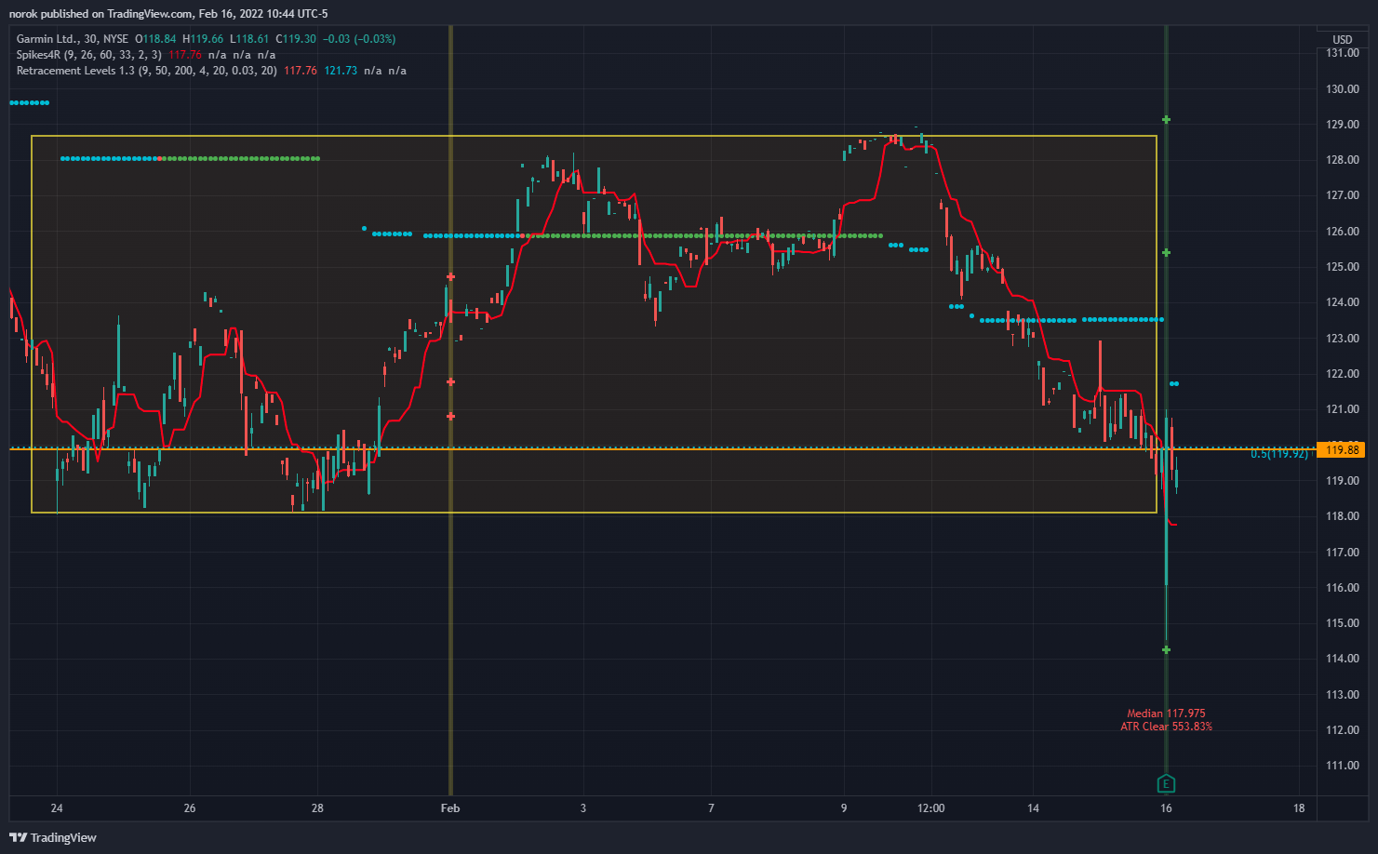Screen dimensions: 1378x854
Task: Click the '3' date label on the time axis
Action: pyautogui.click(x=583, y=808)
